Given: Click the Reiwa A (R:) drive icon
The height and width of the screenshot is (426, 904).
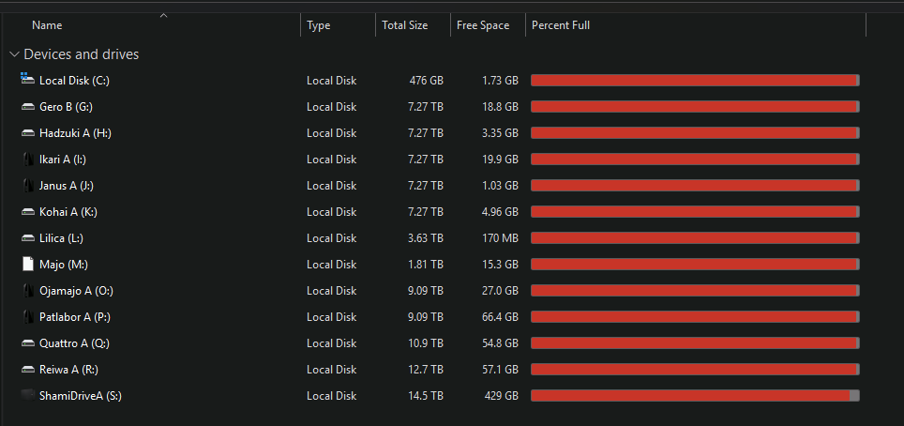Looking at the screenshot, I should coord(28,370).
